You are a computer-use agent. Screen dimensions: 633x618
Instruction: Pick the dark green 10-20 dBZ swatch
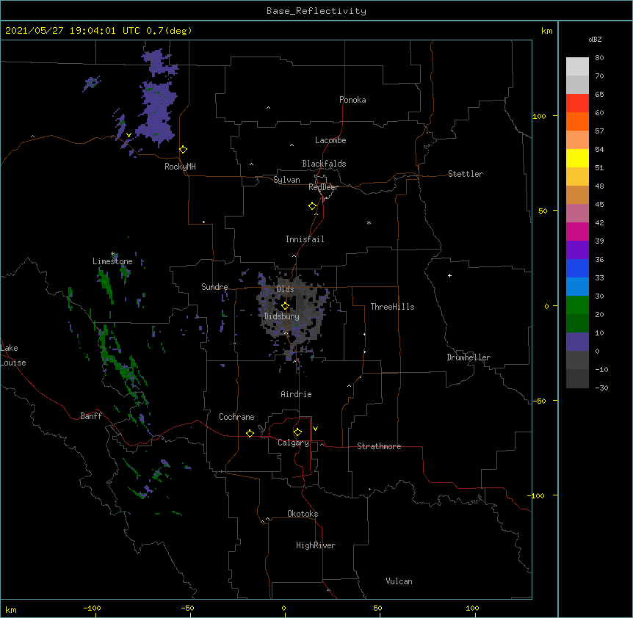click(x=577, y=324)
